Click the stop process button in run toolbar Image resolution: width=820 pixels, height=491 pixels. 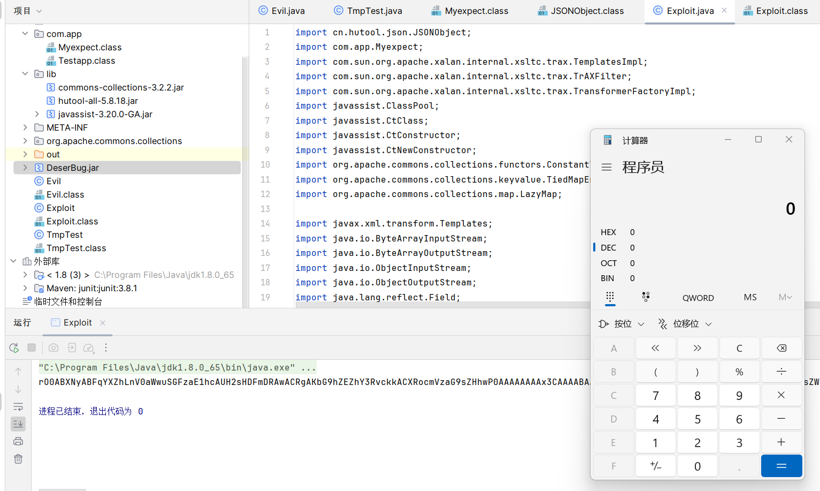[32, 348]
